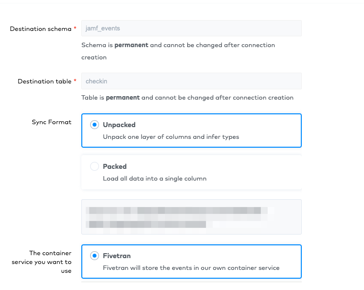Click "Load all data into a single column" text
The height and width of the screenshot is (290, 364).
coord(154,179)
